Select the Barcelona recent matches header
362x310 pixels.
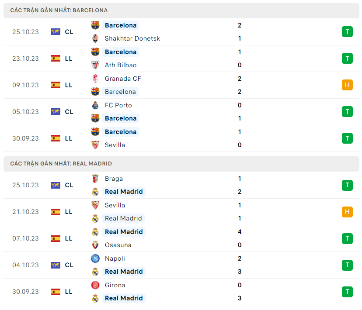tap(59, 10)
